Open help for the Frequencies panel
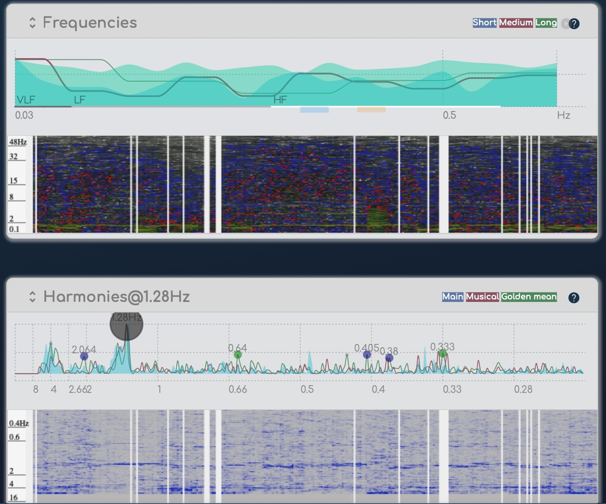The height and width of the screenshot is (504, 606). [574, 24]
